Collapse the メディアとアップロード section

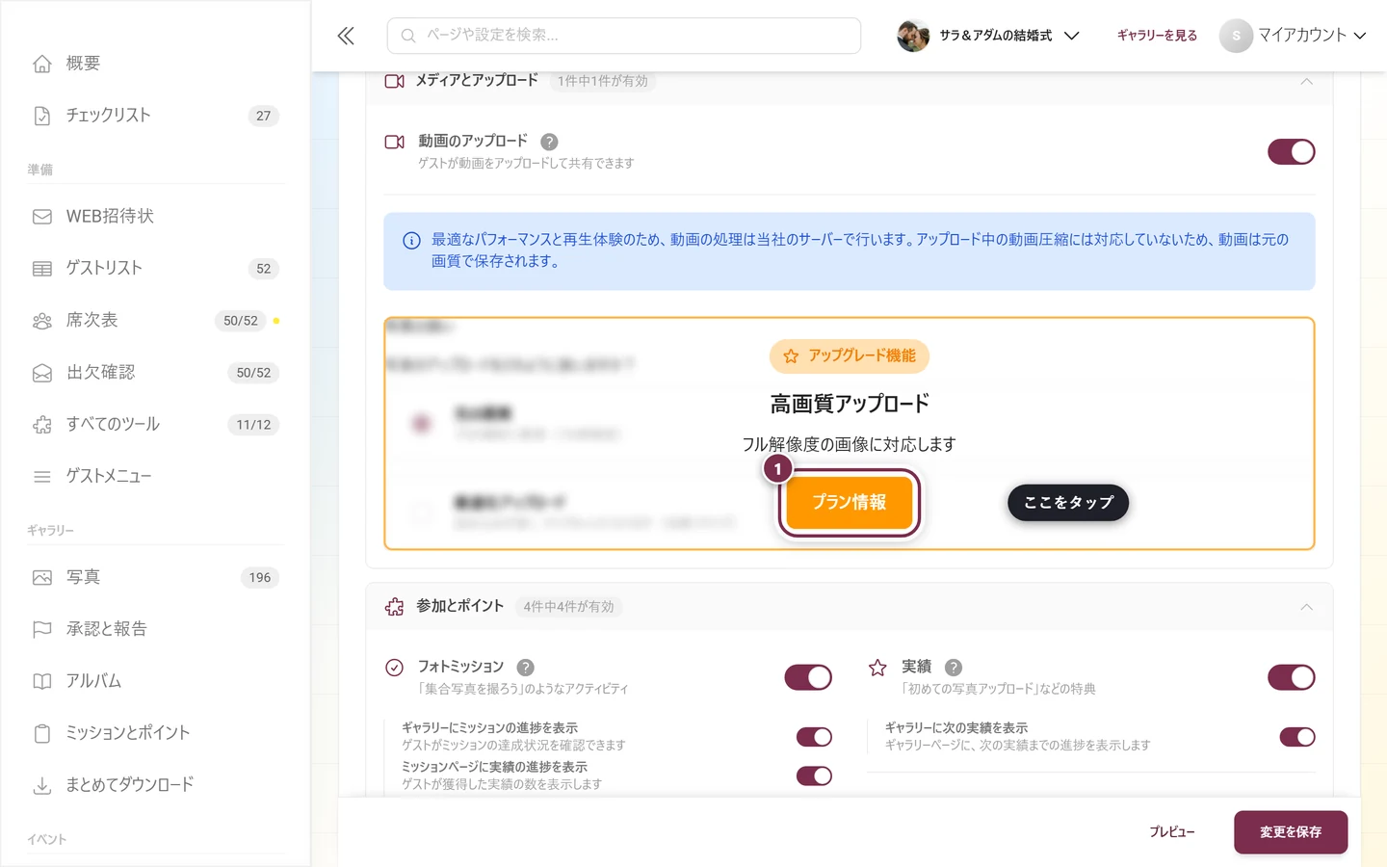point(1307,82)
